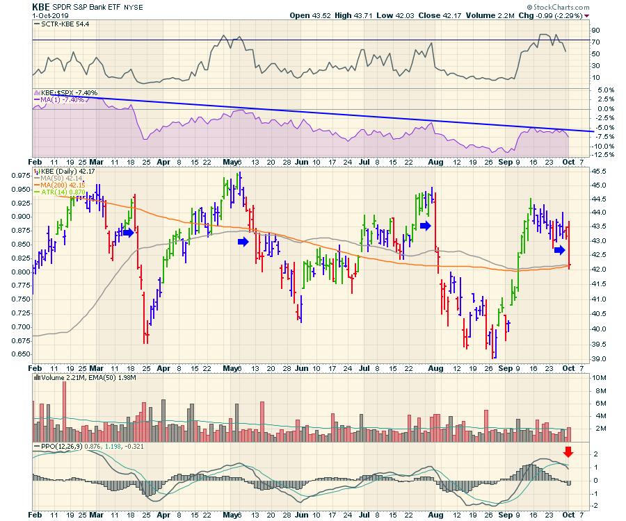Click the MA(1) -7.40% legend label
Screen dimensions: 626x521
pyautogui.click(x=63, y=99)
